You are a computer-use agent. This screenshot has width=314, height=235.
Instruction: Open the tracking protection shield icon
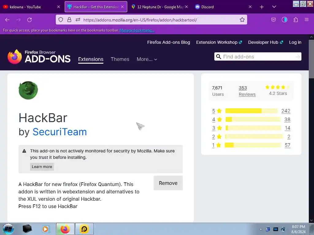pos(61,20)
